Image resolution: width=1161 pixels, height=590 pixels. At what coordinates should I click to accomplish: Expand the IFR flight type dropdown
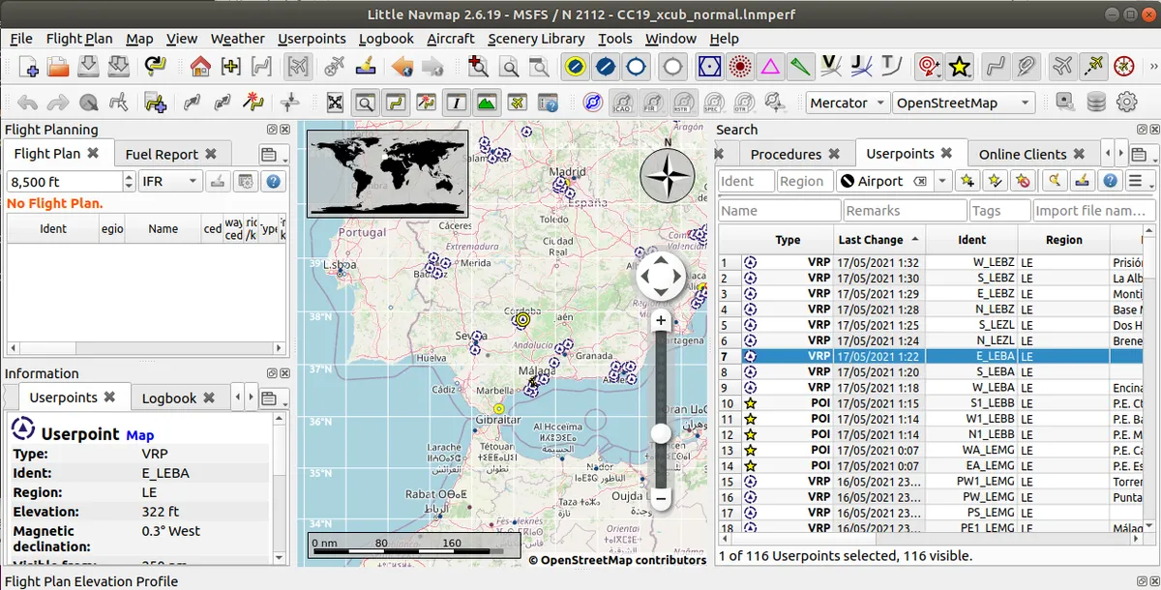tap(169, 181)
